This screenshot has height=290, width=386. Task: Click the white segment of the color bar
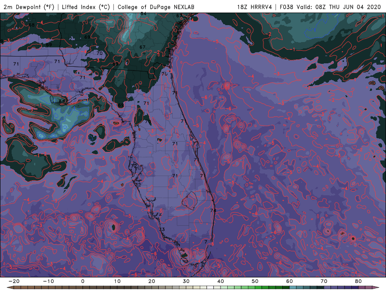click(210, 287)
